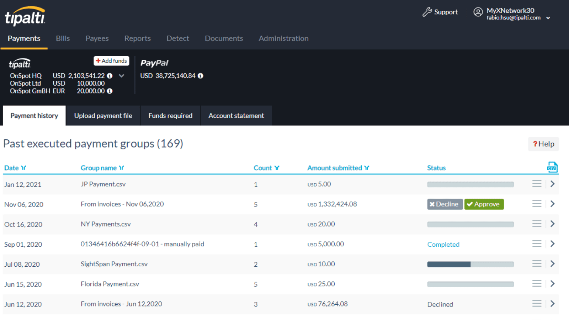Click progress bar for NY Payments.csv
The width and height of the screenshot is (569, 320).
coord(470,224)
